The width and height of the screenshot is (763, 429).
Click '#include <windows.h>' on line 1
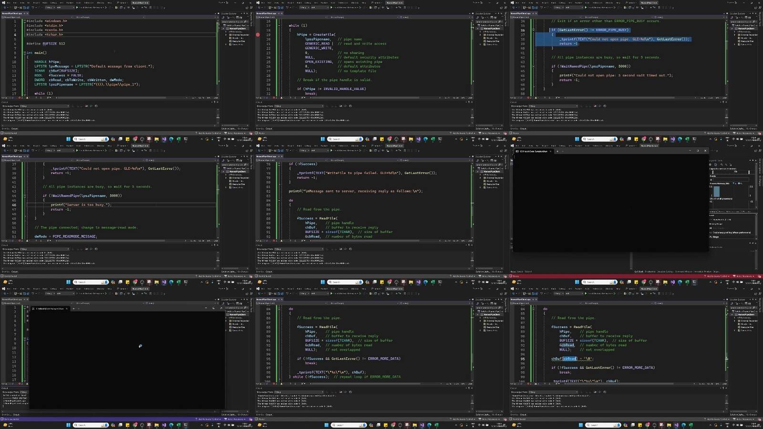pos(46,21)
